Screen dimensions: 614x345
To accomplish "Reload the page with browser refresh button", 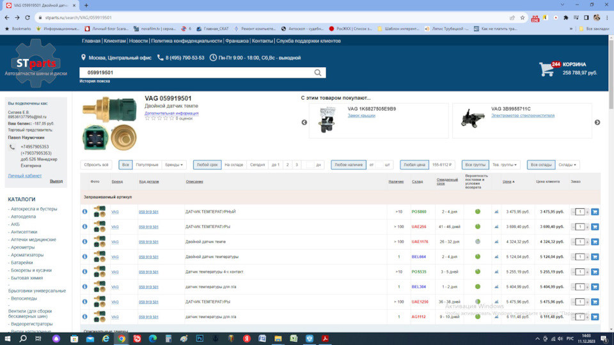I will point(28,18).
